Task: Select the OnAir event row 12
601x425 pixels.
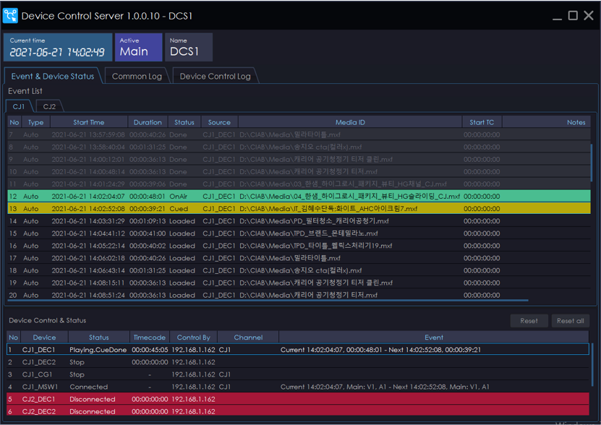Action: (x=299, y=196)
